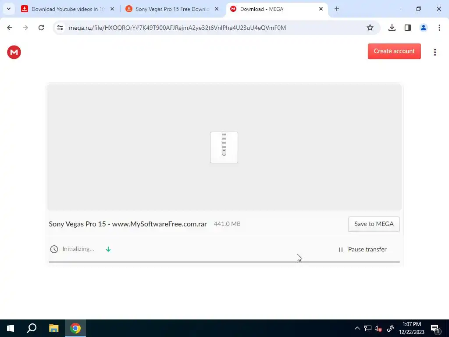Open the notification center

click(x=435, y=328)
